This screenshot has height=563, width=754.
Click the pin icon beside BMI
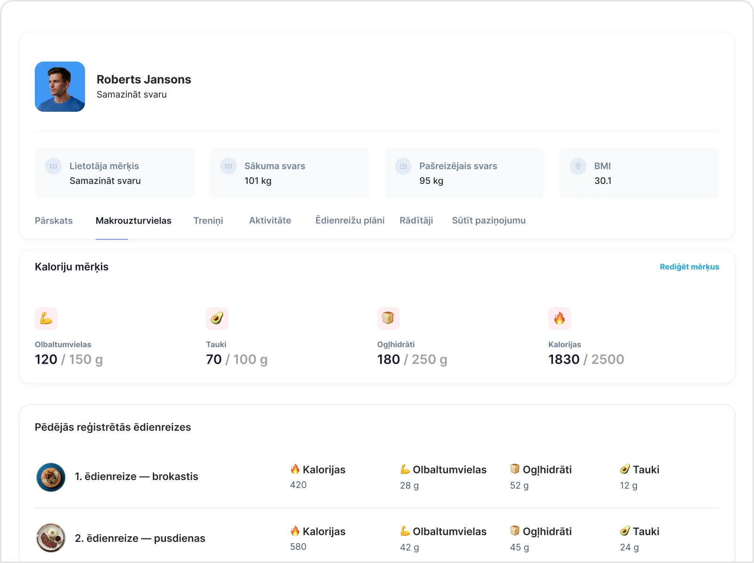[x=578, y=166]
